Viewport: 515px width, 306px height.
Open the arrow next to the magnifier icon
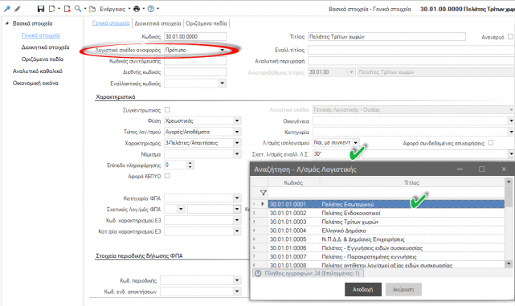[85, 9]
